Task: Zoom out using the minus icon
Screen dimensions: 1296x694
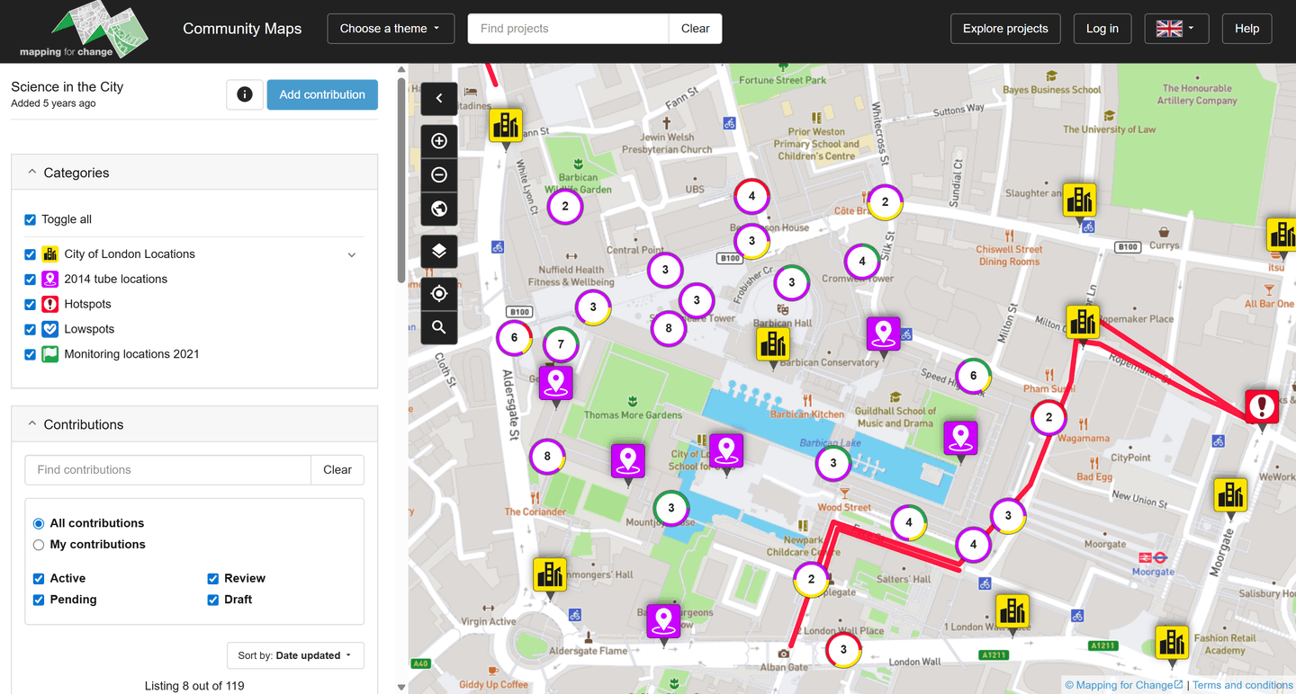Action: click(439, 174)
